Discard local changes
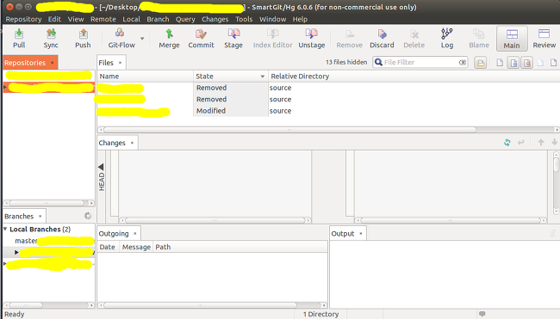 point(382,38)
